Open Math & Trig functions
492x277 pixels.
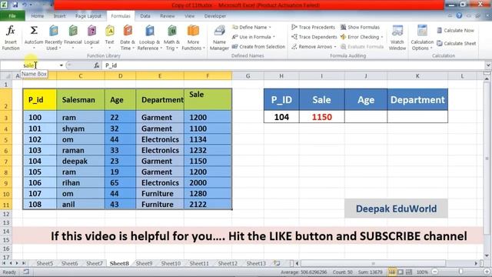point(171,38)
